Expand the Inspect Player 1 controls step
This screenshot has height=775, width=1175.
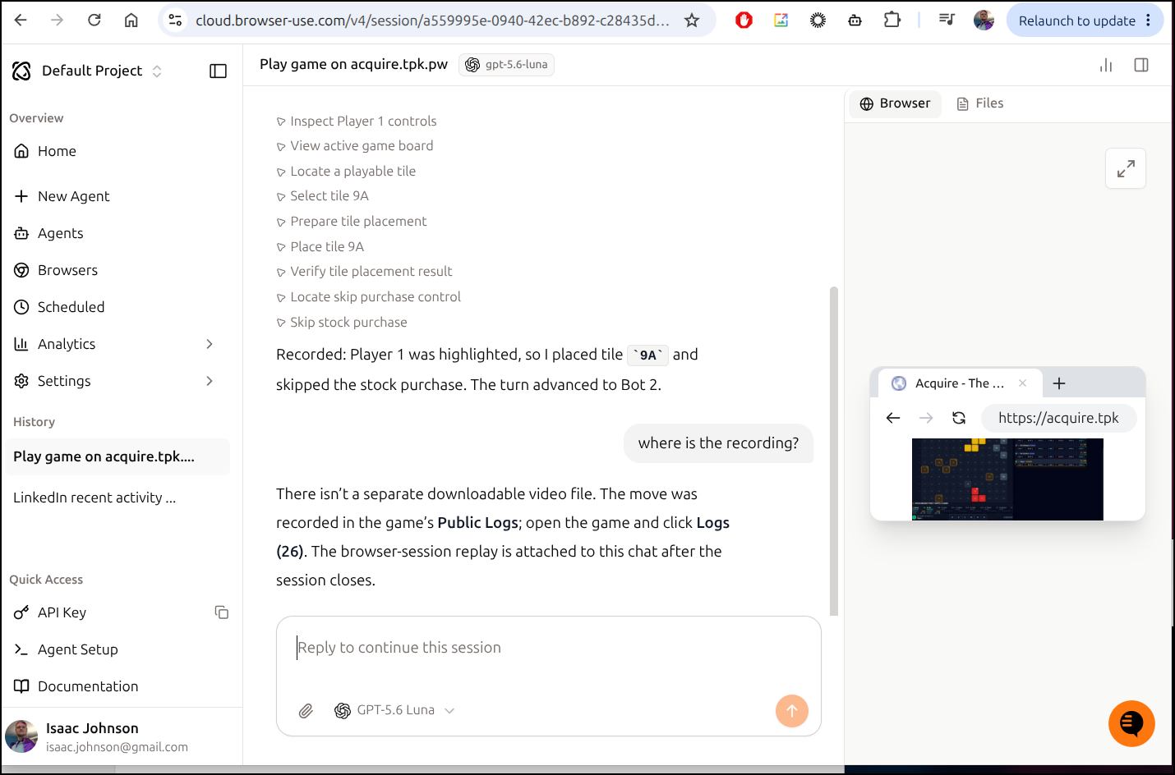pyautogui.click(x=356, y=122)
